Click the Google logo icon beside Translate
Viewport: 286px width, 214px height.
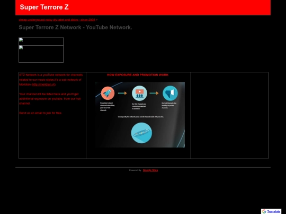coord(264,211)
